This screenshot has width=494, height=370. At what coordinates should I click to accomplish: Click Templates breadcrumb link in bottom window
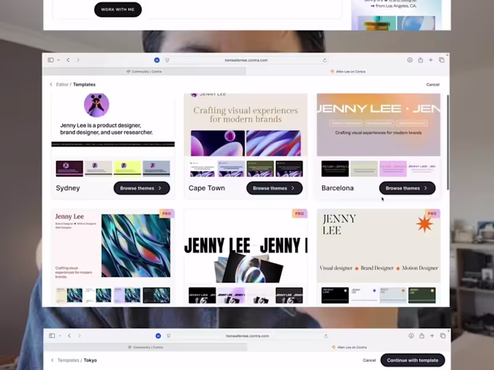click(x=68, y=360)
